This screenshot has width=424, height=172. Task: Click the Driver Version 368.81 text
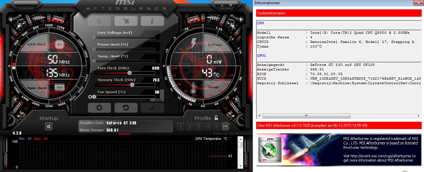point(99,130)
